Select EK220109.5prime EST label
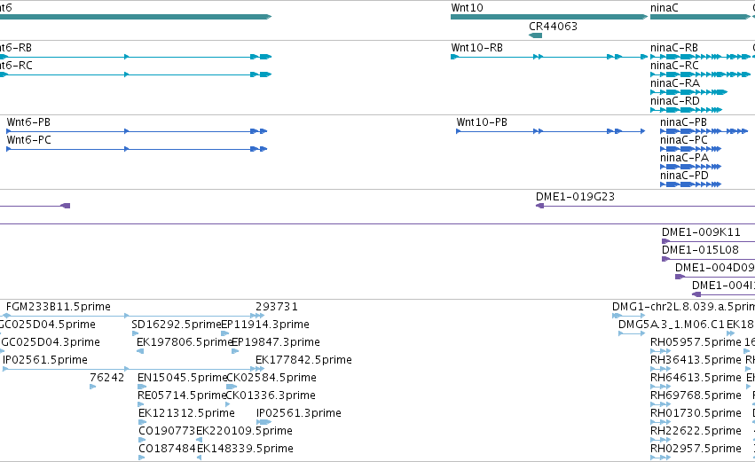This screenshot has height=462, width=755. (244, 432)
